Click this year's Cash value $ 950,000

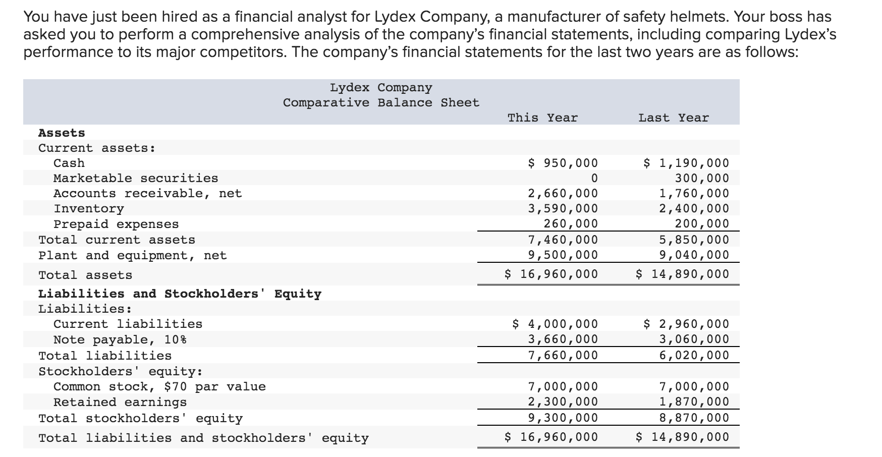[x=563, y=163]
